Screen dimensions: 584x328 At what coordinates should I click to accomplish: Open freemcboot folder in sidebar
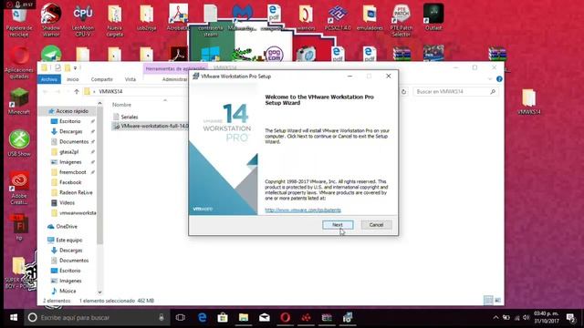click(x=73, y=172)
